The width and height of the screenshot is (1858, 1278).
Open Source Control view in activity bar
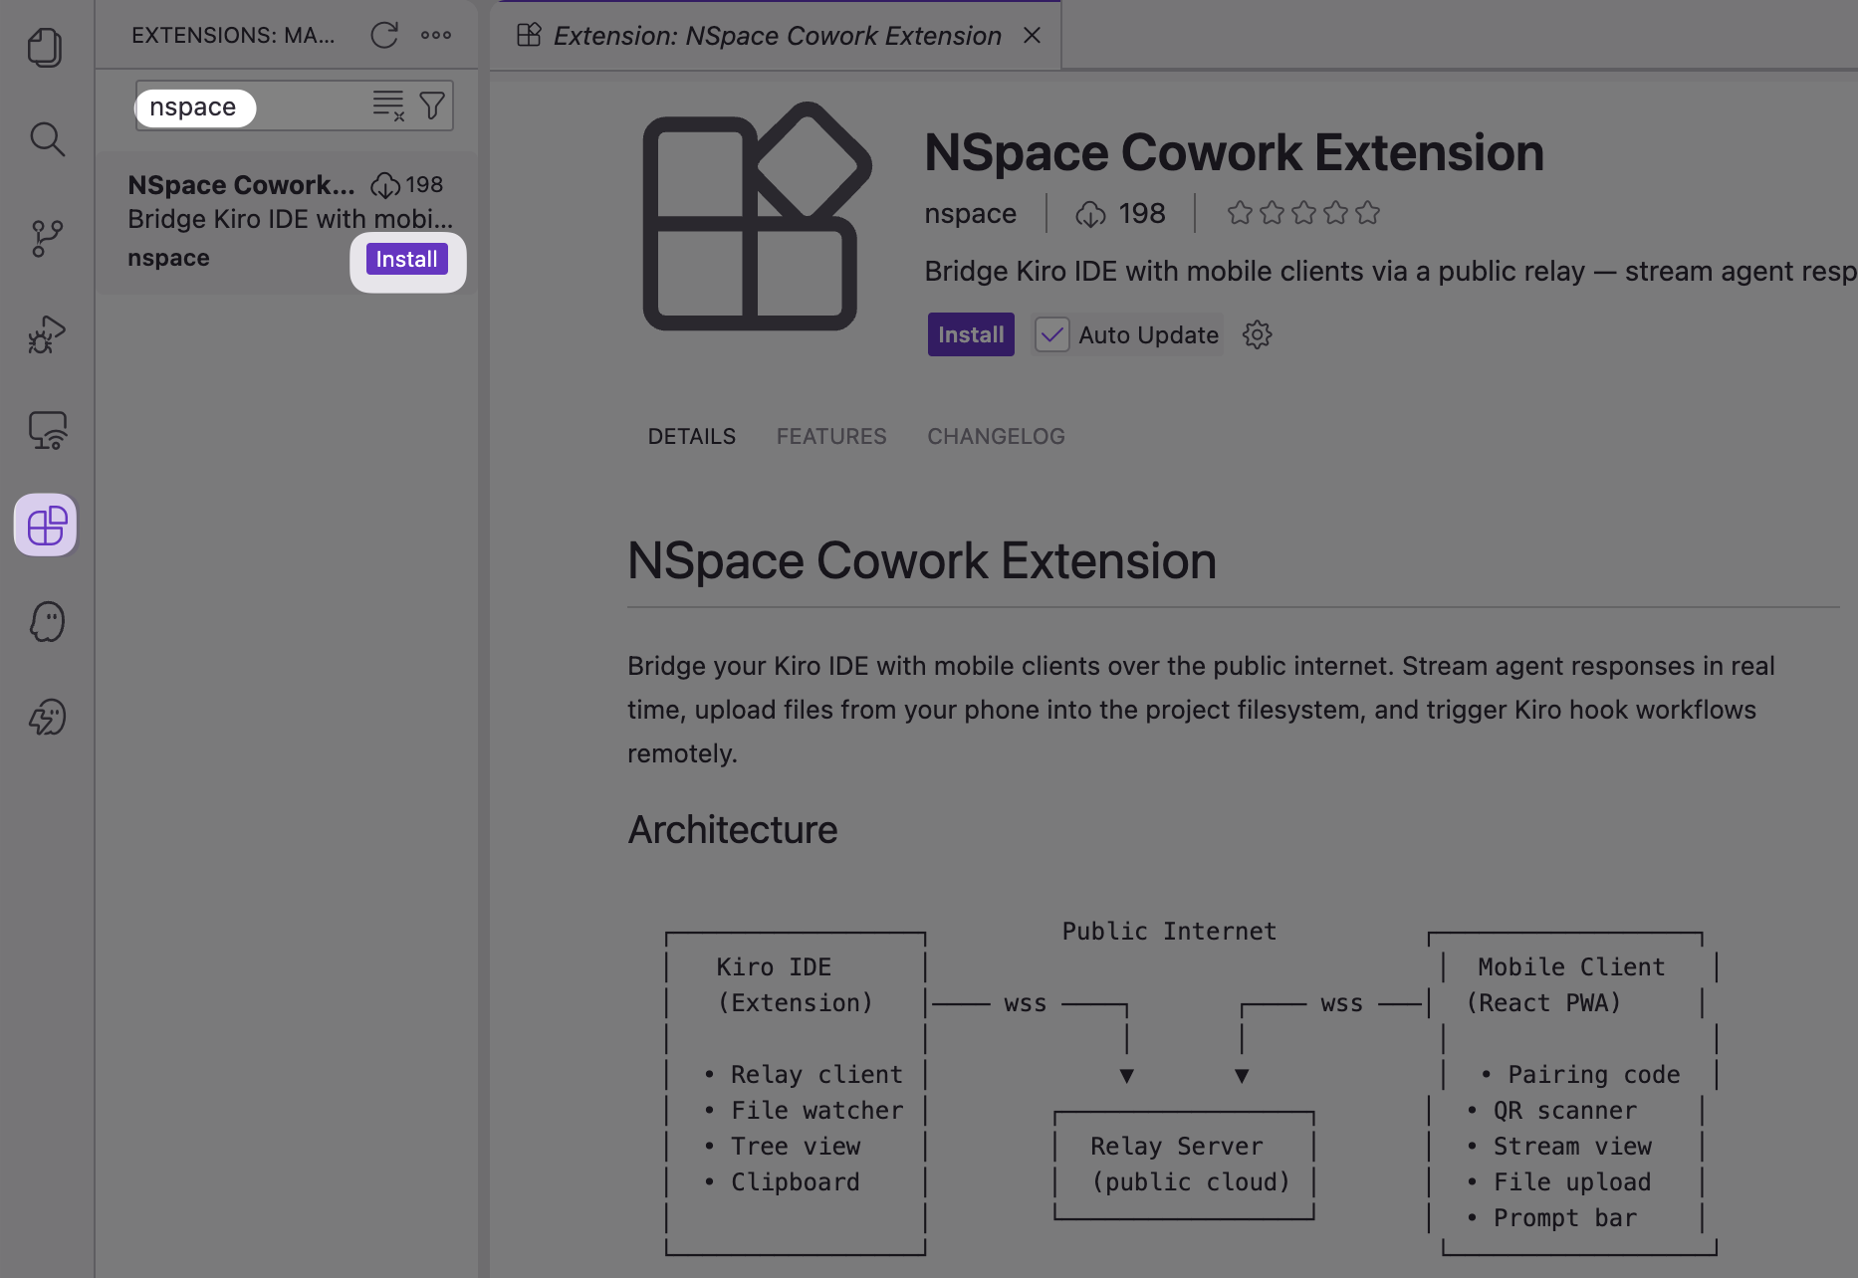pos(46,239)
